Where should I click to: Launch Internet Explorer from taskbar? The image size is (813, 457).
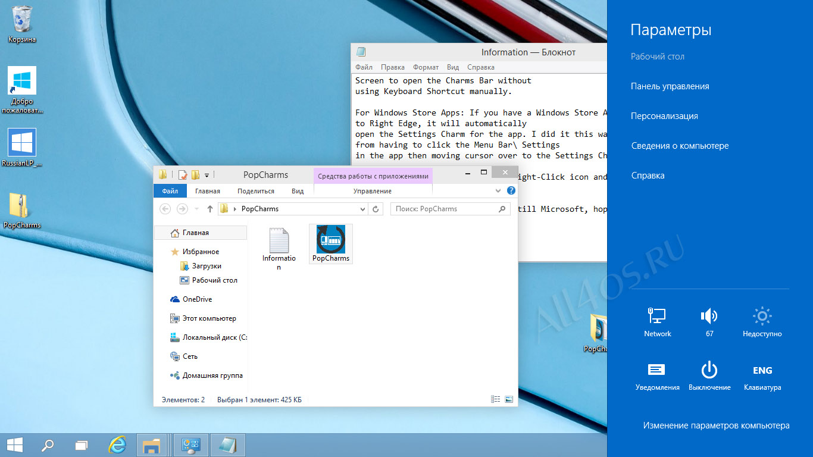tap(117, 445)
